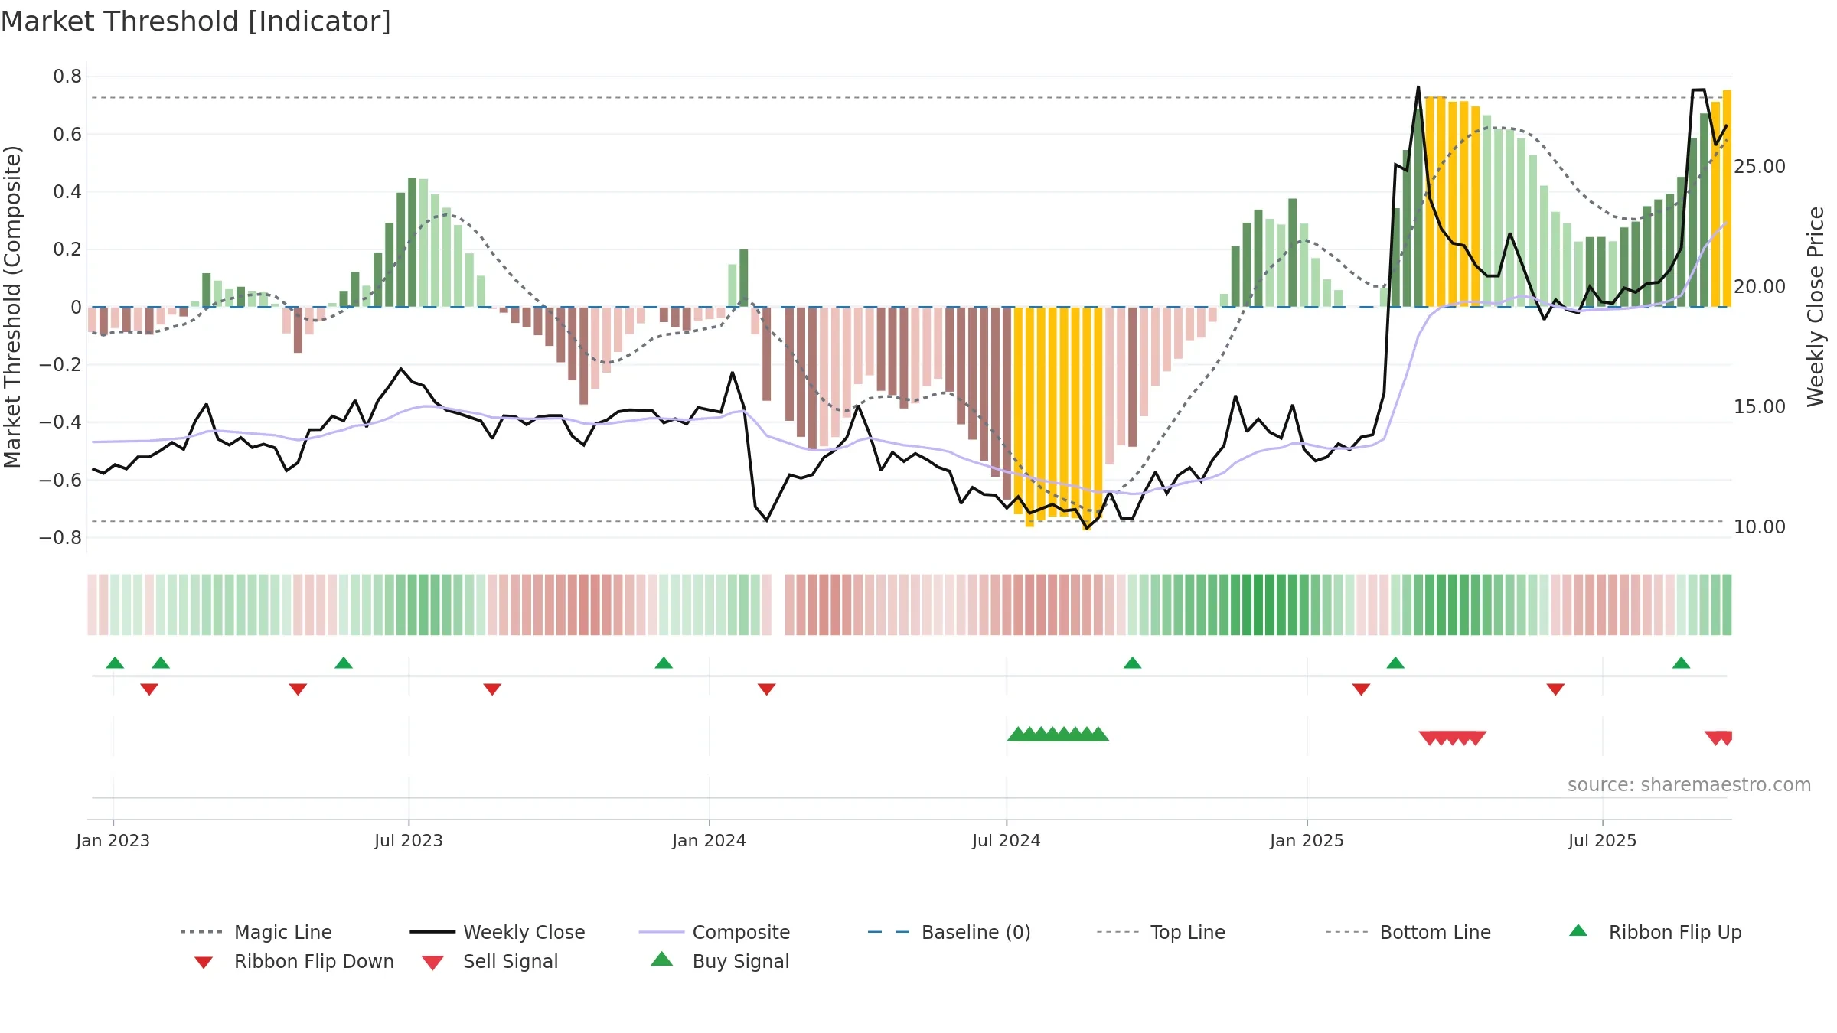Screen dimensions: 1837x1033
Task: Click the '0.2' left axis tick
Action: click(x=67, y=249)
